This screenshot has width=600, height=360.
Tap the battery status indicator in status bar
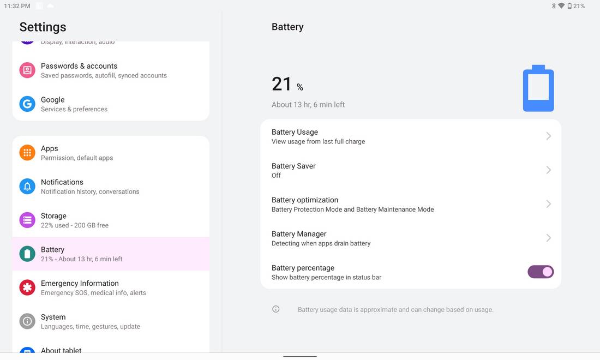coord(576,6)
